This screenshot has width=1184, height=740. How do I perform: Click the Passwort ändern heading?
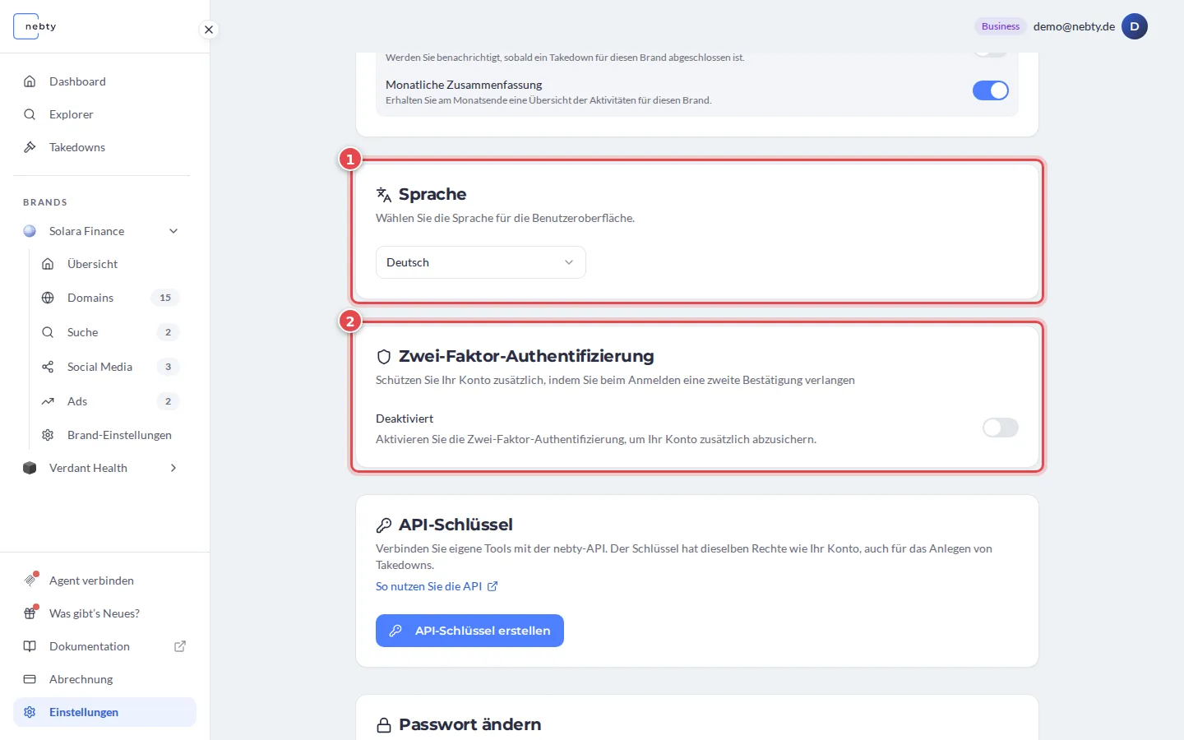coord(470,724)
